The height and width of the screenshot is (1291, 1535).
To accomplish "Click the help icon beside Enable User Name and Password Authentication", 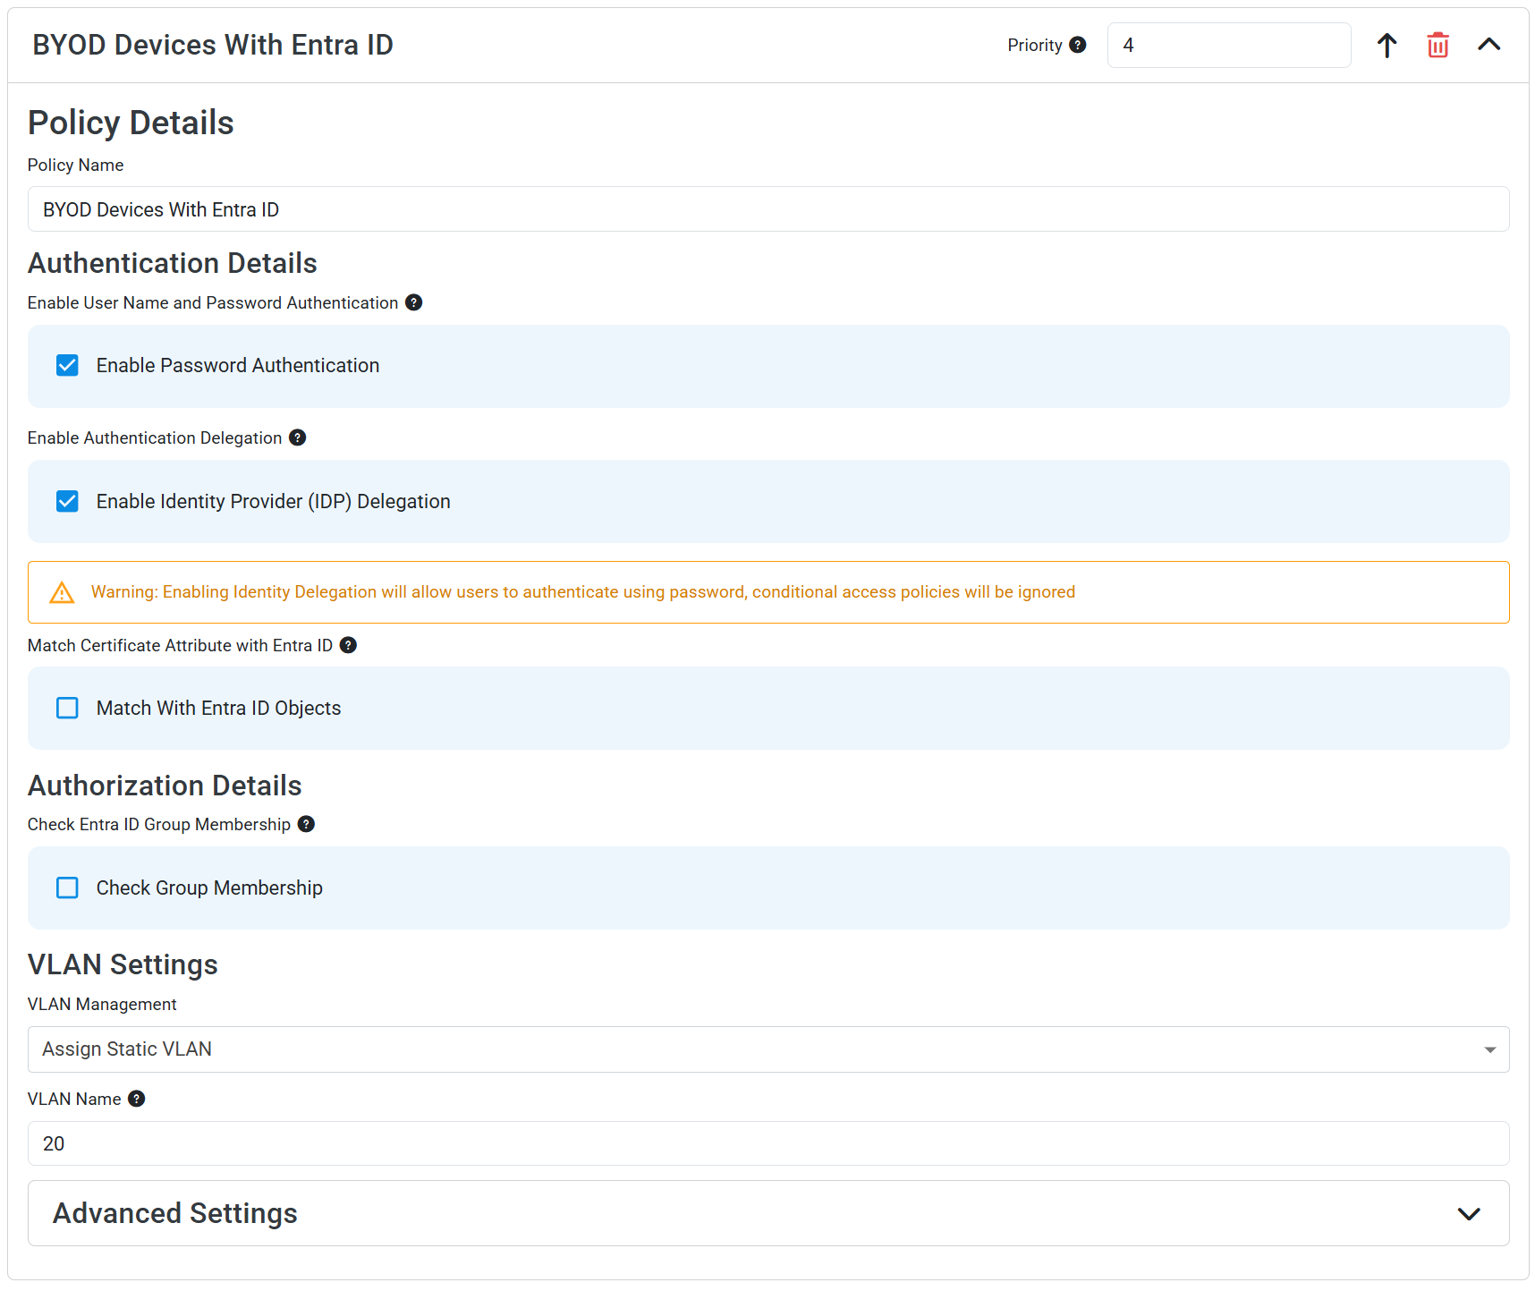I will click(413, 302).
